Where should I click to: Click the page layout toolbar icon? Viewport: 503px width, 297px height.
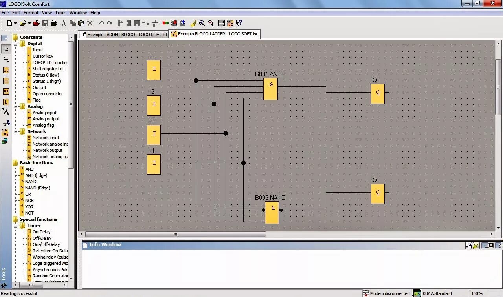(222, 23)
